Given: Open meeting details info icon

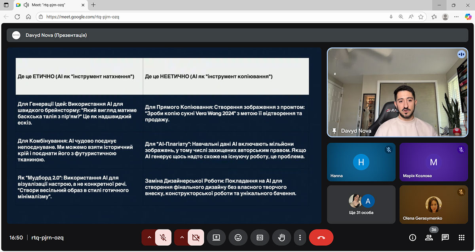Looking at the screenshot, I should pos(412,237).
